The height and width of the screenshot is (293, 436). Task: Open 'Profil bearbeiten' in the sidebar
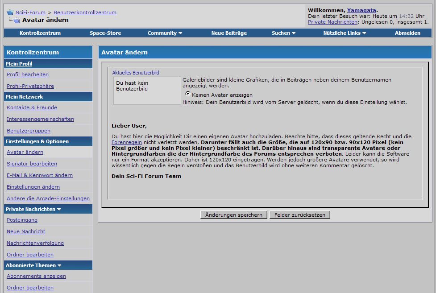point(28,74)
